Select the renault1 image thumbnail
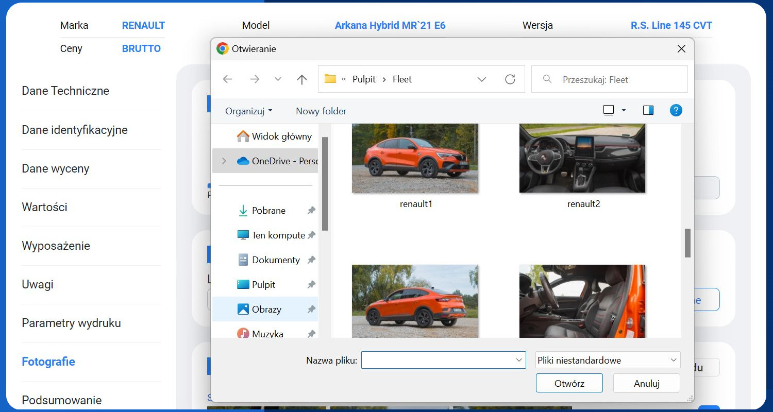Image resolution: width=773 pixels, height=412 pixels. point(415,159)
